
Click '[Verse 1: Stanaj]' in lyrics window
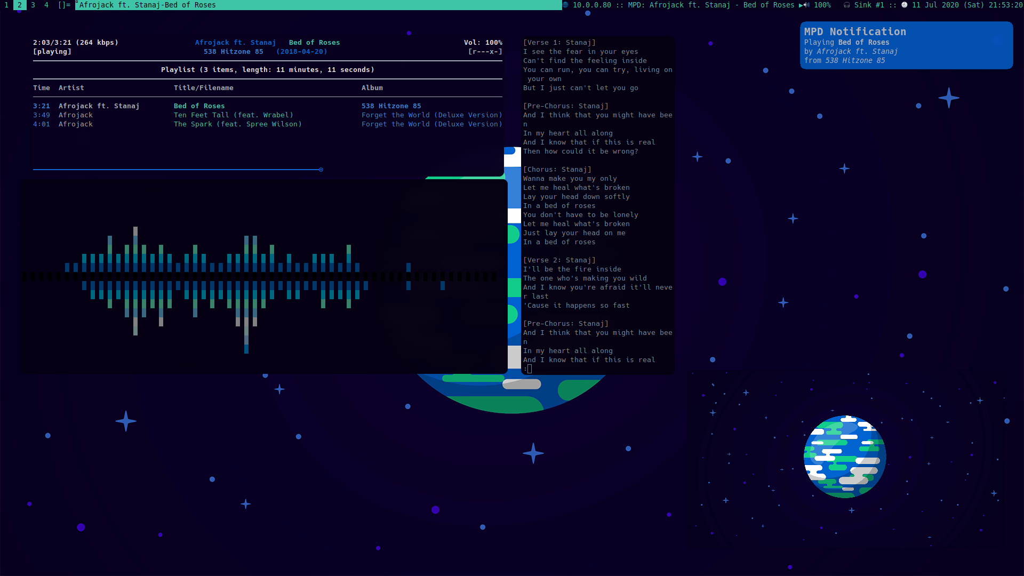click(x=559, y=42)
